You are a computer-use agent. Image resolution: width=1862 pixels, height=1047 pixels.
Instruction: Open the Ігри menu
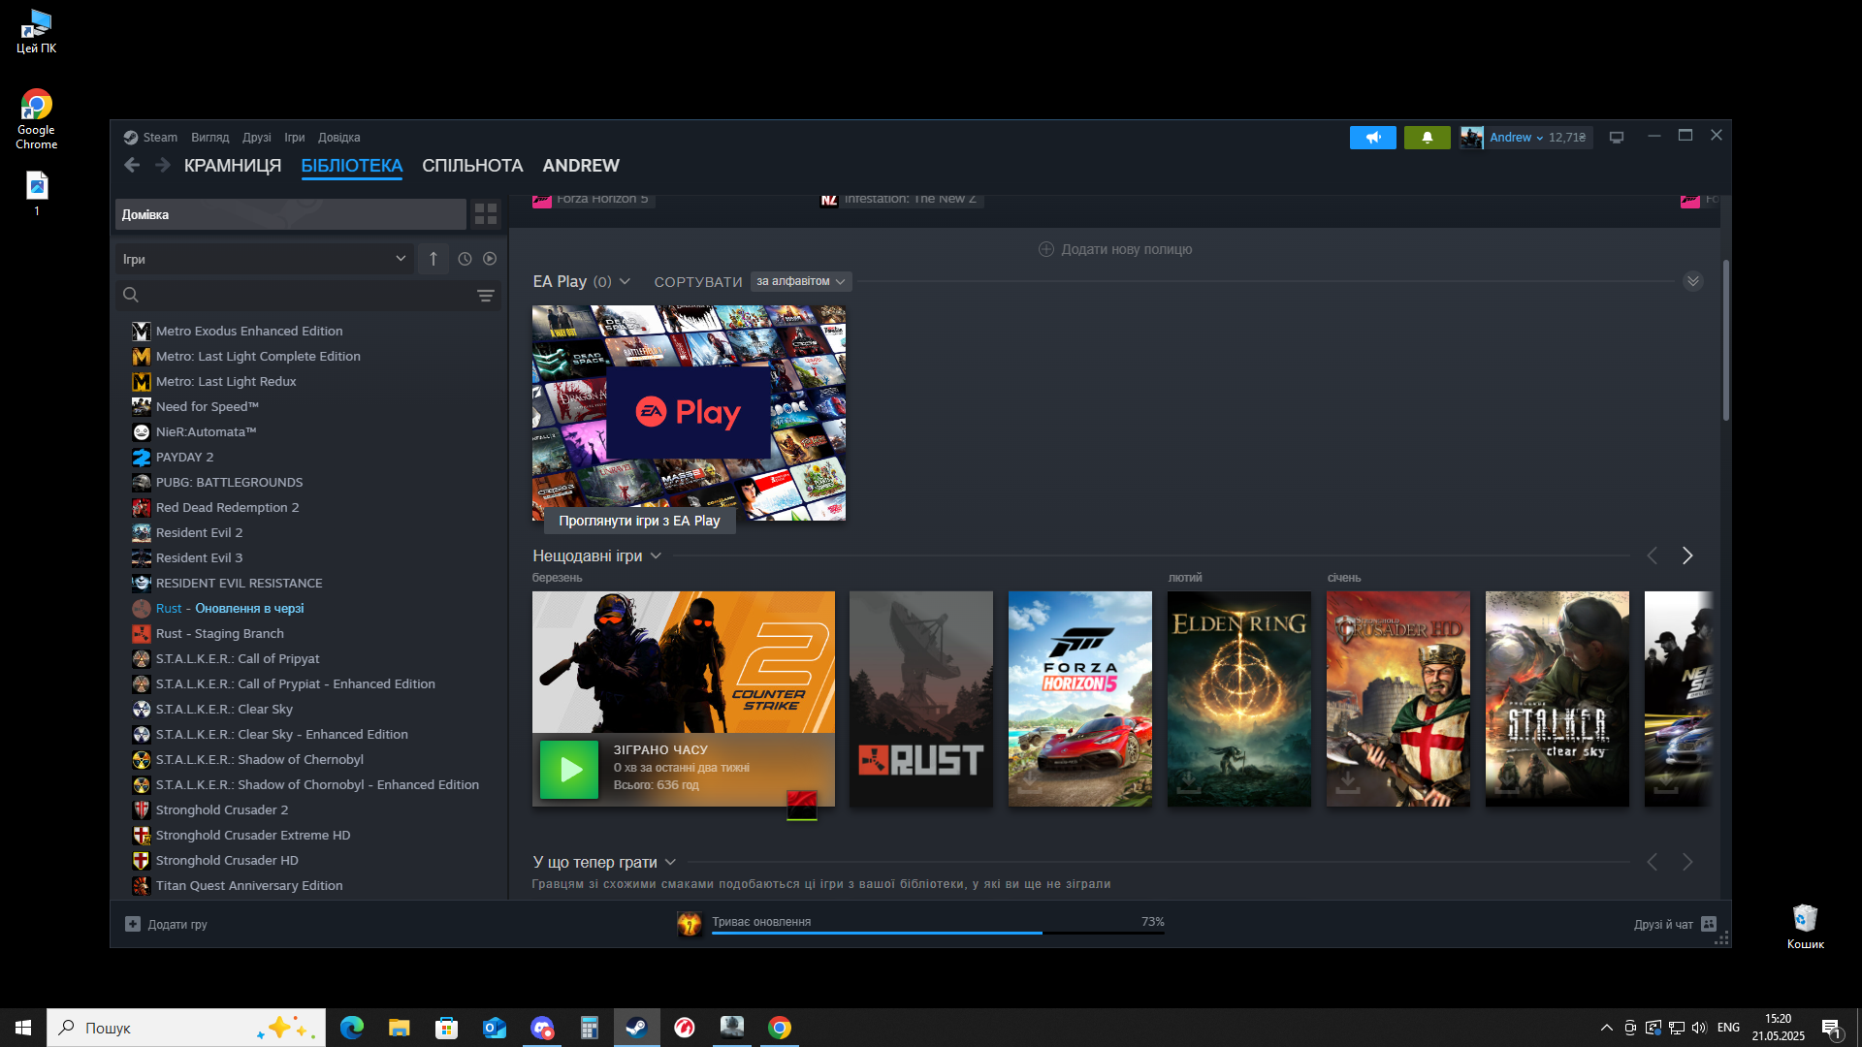tap(295, 138)
